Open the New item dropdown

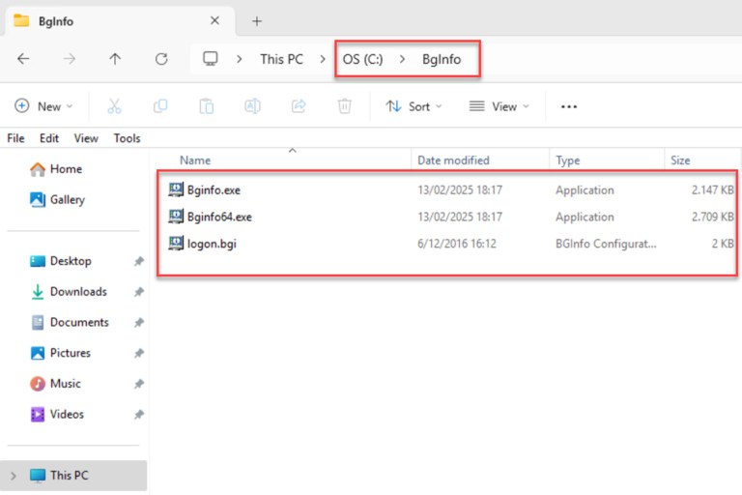pos(43,106)
